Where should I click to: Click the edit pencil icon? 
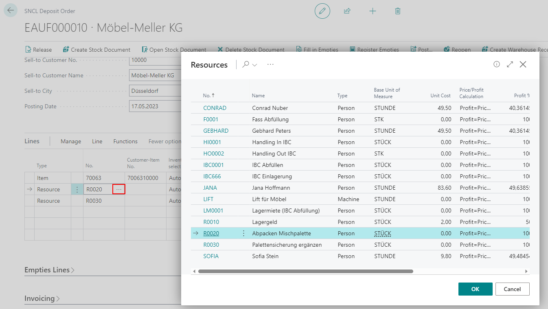point(322,11)
